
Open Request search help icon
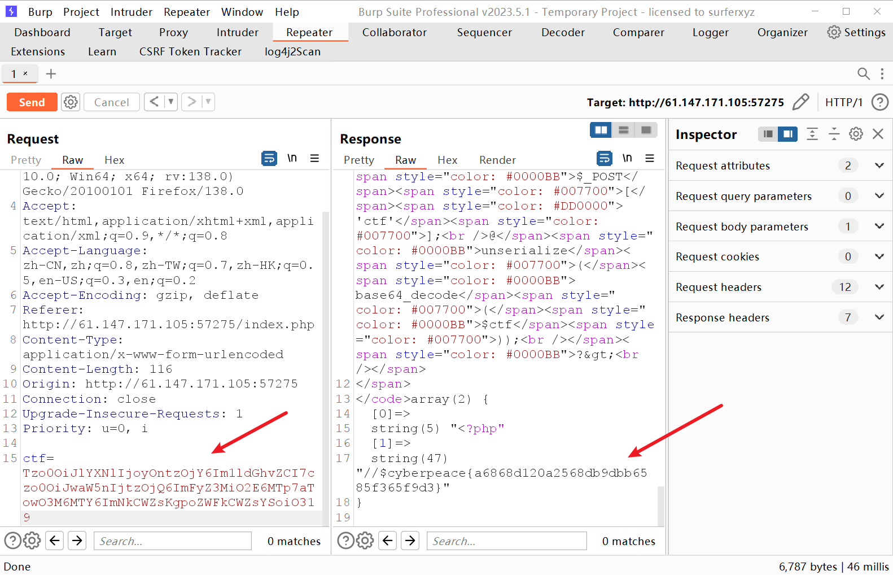(12, 541)
